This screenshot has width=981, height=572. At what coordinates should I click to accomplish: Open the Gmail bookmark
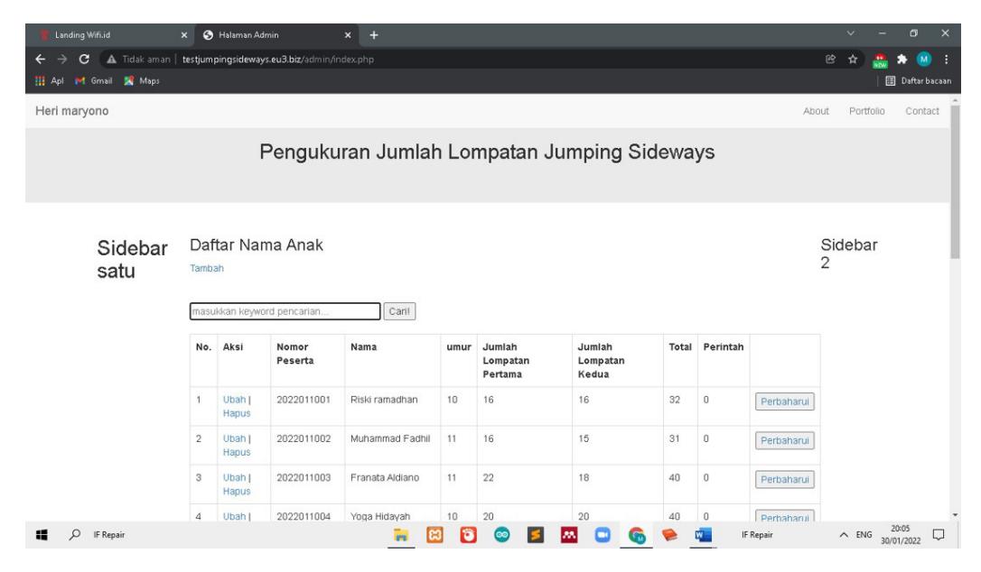click(93, 80)
